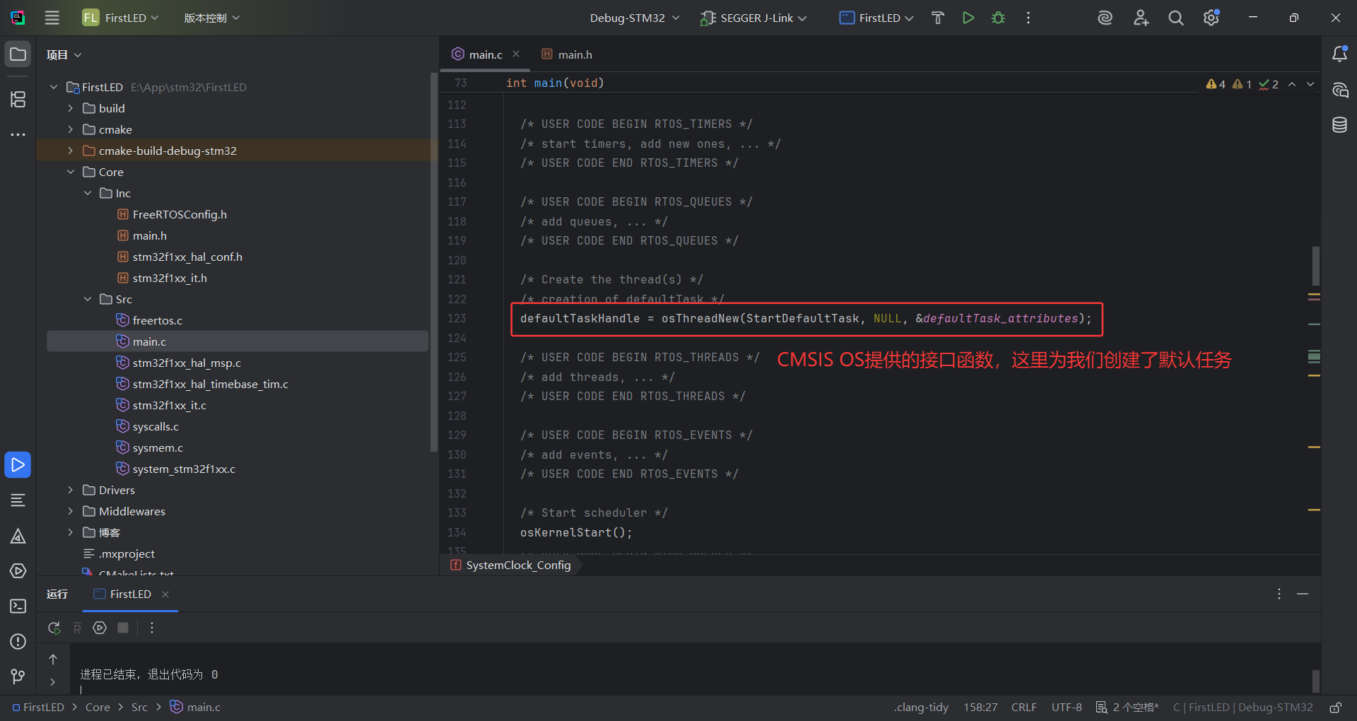Open the Database tool window
The image size is (1357, 721).
[x=1339, y=125]
